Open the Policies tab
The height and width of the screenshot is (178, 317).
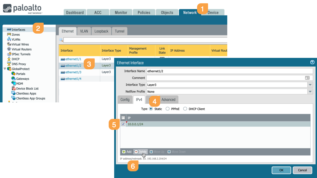tap(144, 12)
